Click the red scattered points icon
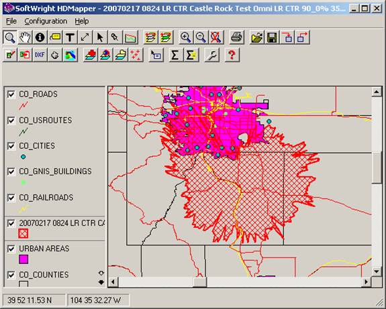This screenshot has width=386, height=309. (x=136, y=55)
